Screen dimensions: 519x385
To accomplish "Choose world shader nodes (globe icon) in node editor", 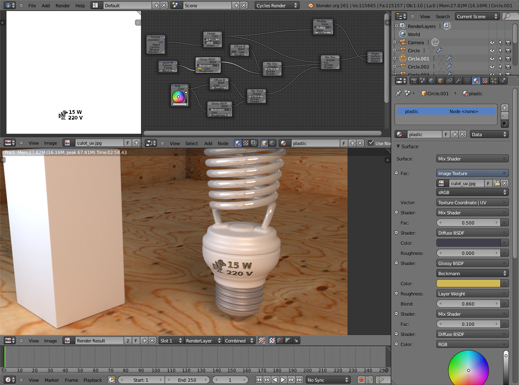I will click(x=272, y=143).
